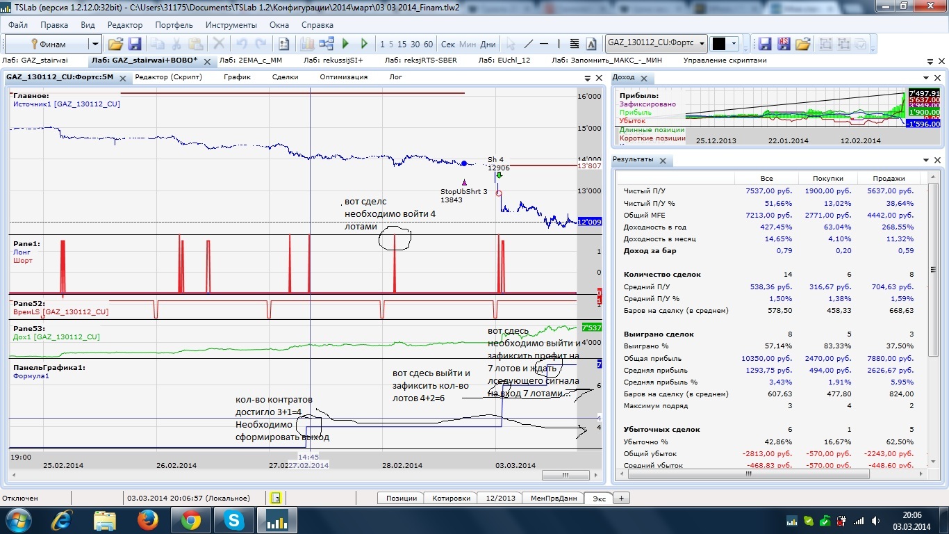Screen dimensions: 949x534
Task: Run script with the first green play icon
Action: [345, 44]
